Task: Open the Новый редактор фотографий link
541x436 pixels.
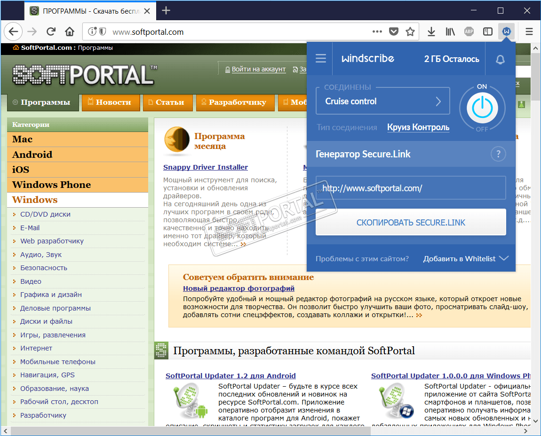Action: click(x=239, y=288)
